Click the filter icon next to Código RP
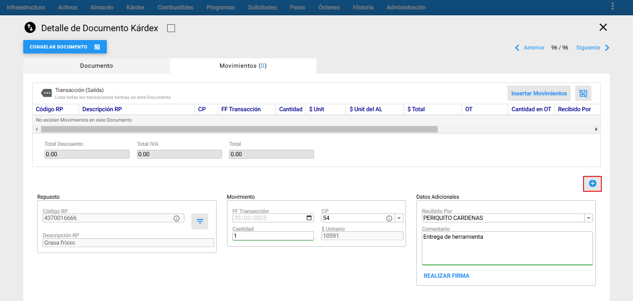Screen dimensions: 633x301 click(200, 221)
